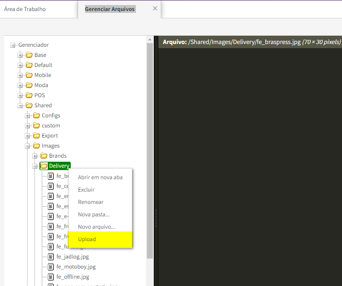Click the tree panel vertical scrollbar thumb

click(x=150, y=151)
